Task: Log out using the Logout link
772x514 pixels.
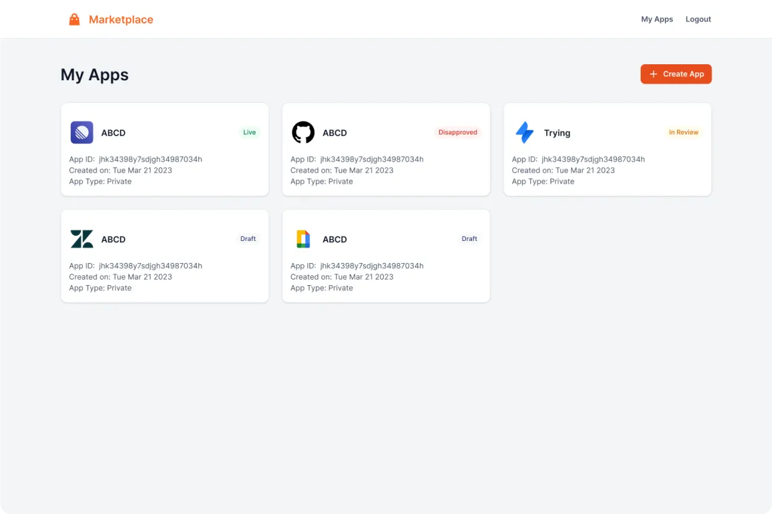Action: tap(698, 19)
